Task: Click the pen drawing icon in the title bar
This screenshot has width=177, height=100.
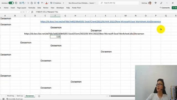Action: [161, 3]
